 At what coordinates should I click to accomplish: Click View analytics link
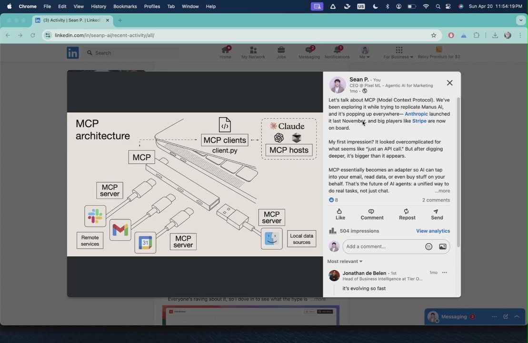point(433,231)
